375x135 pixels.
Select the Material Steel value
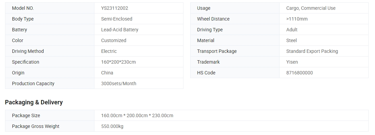(x=291, y=40)
